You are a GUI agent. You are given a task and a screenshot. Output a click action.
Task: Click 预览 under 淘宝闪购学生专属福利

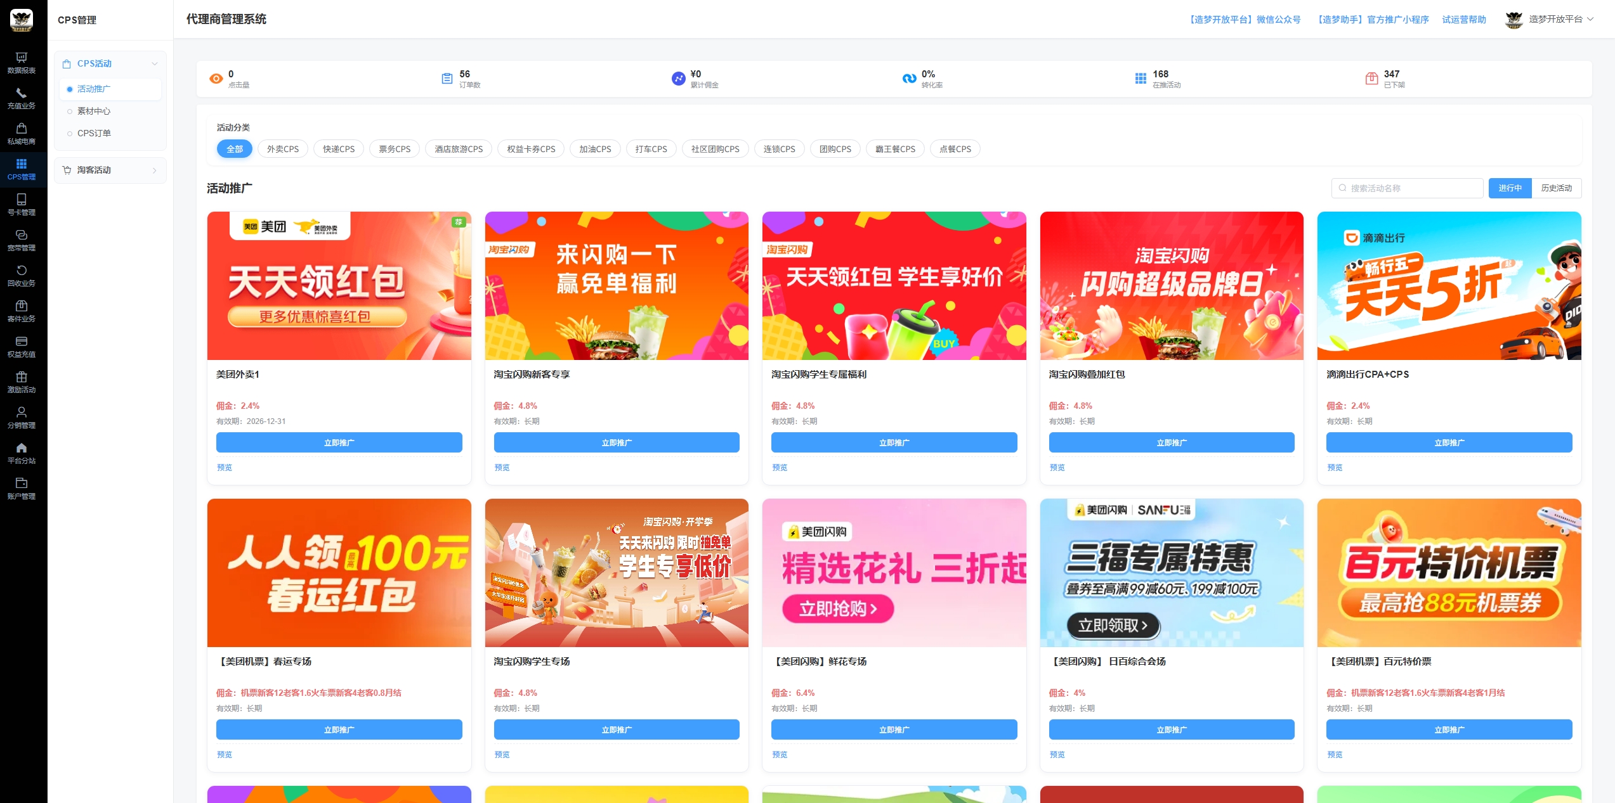point(780,467)
